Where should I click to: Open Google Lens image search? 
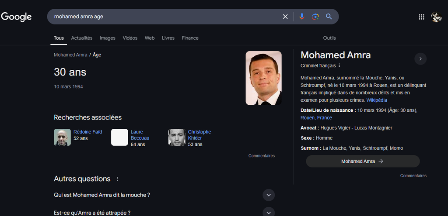tap(315, 17)
